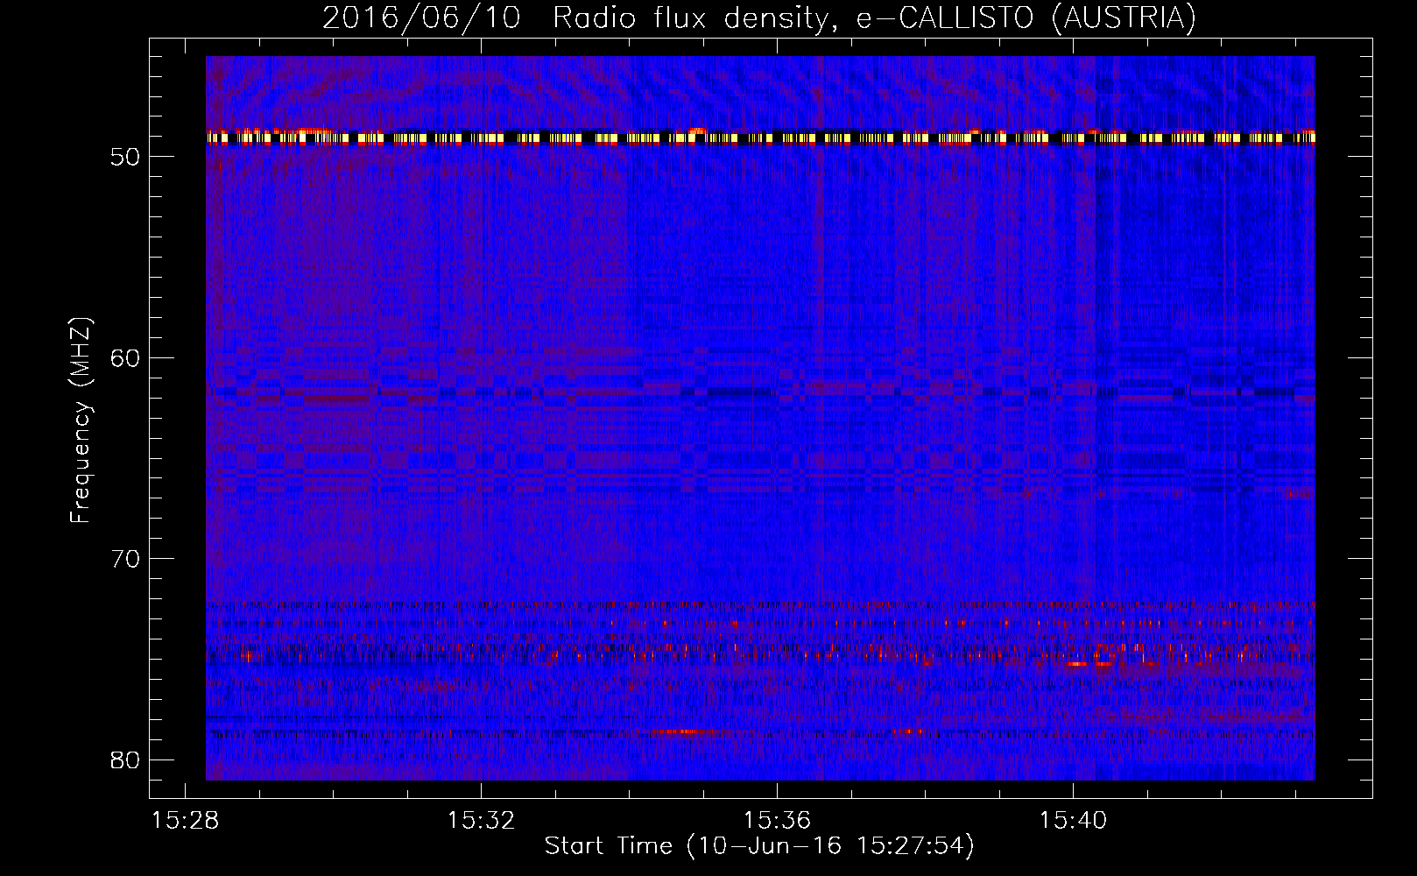Click the 60 frequency tick label
This screenshot has width=1417, height=876.
(x=125, y=357)
